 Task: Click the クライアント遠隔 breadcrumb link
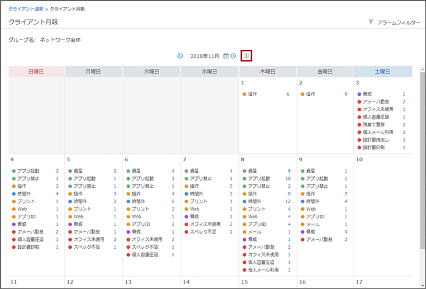pos(25,9)
